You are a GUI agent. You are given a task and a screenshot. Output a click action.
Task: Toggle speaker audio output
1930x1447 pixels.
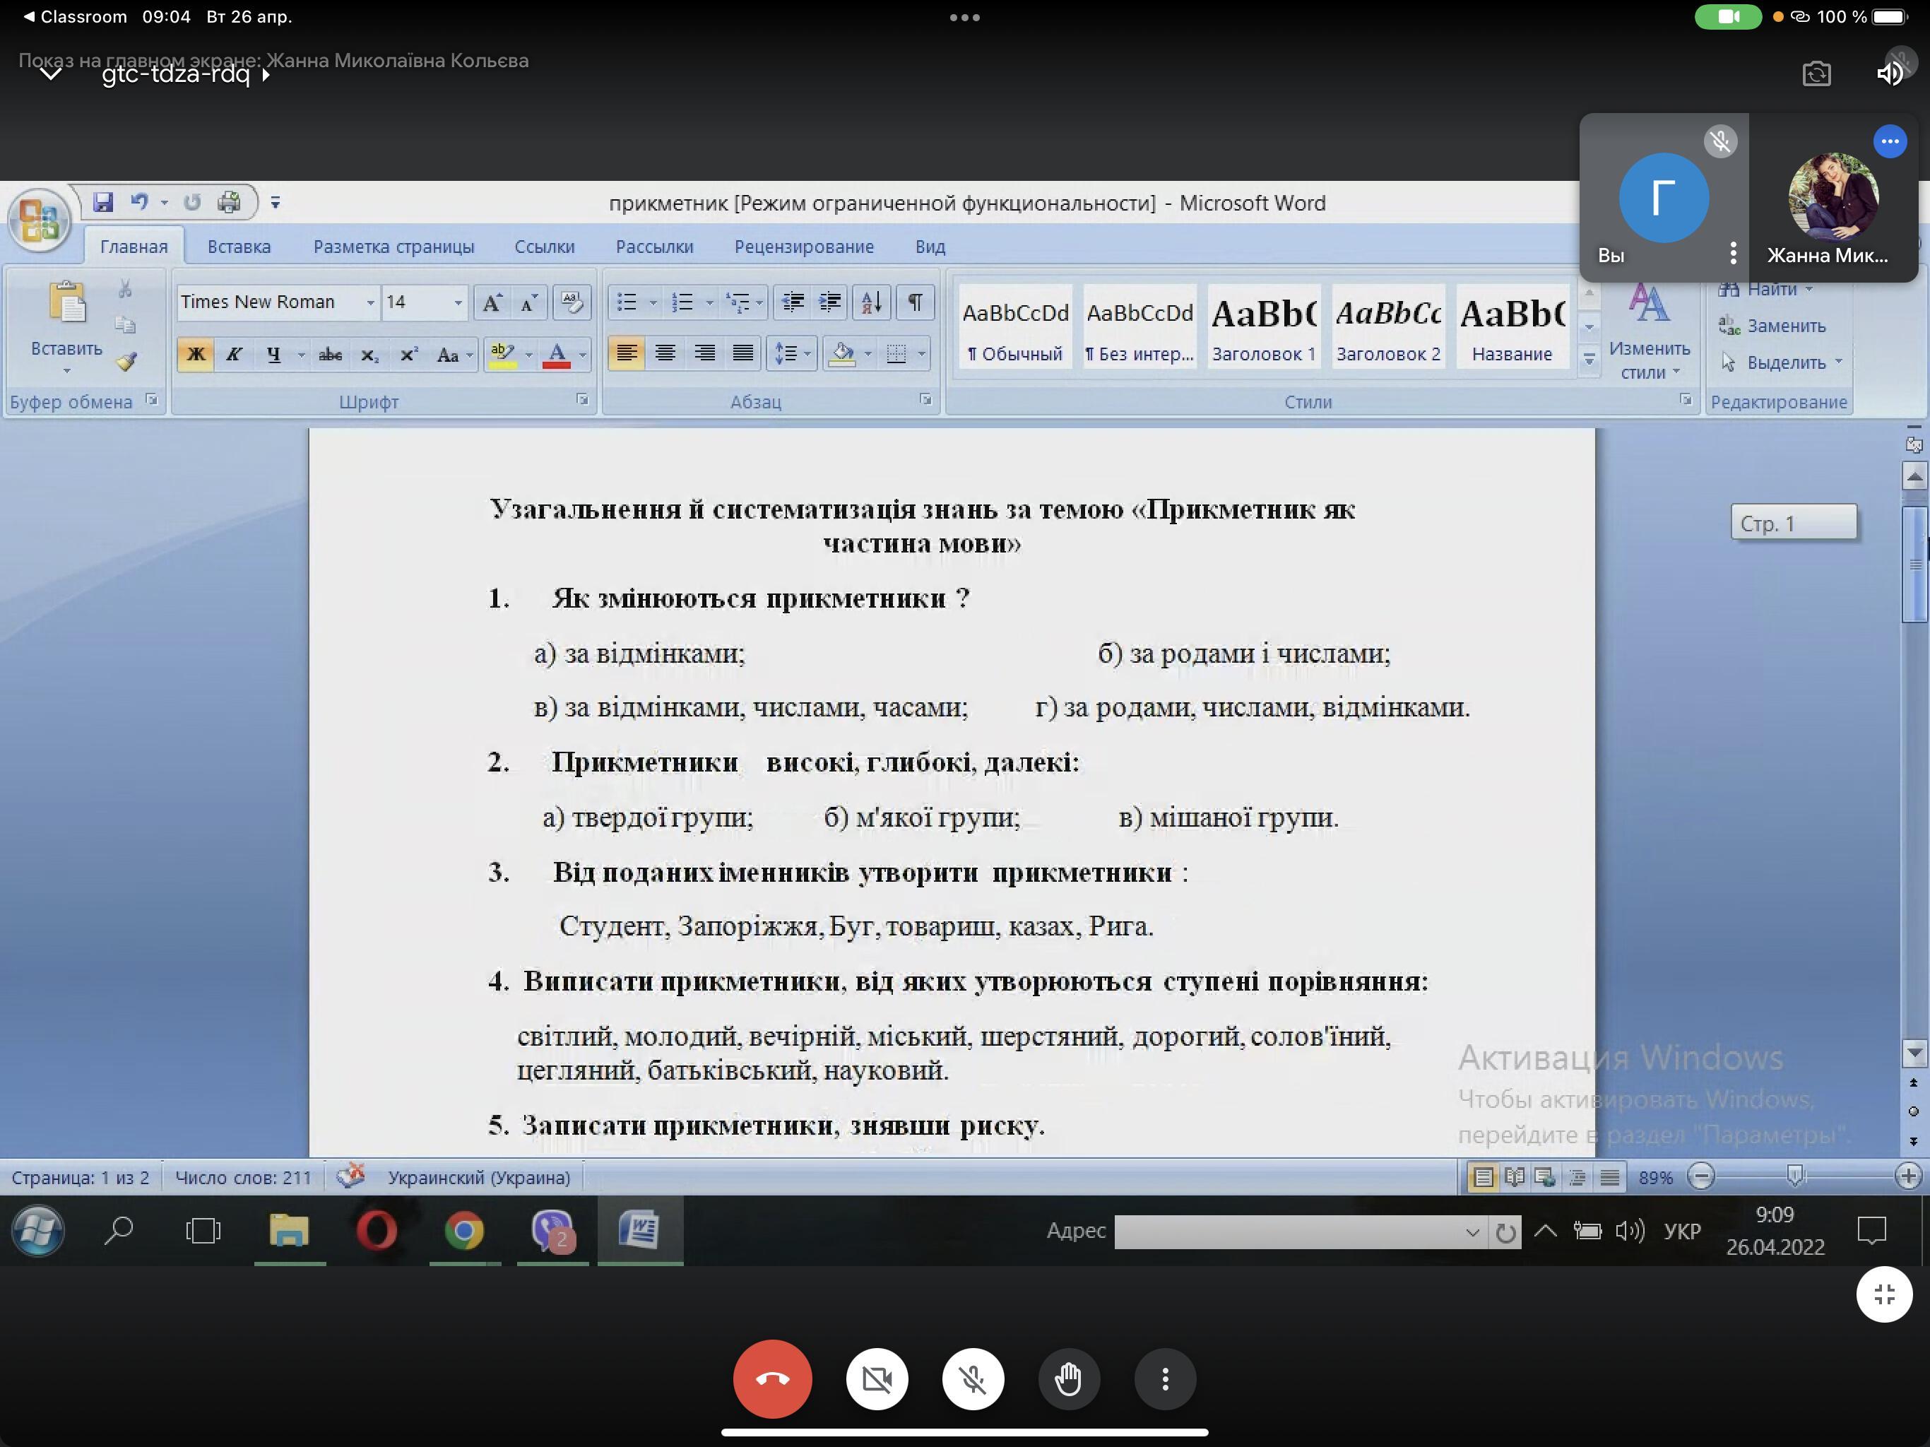(x=1890, y=73)
